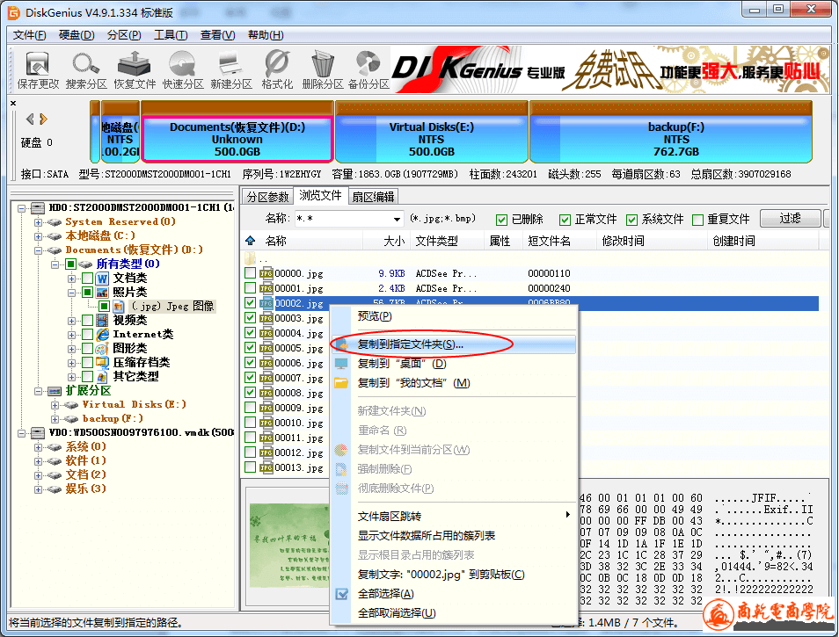Enable the 重复文件 duplicate files checkbox
Image resolution: width=839 pixels, height=637 pixels.
click(x=697, y=220)
